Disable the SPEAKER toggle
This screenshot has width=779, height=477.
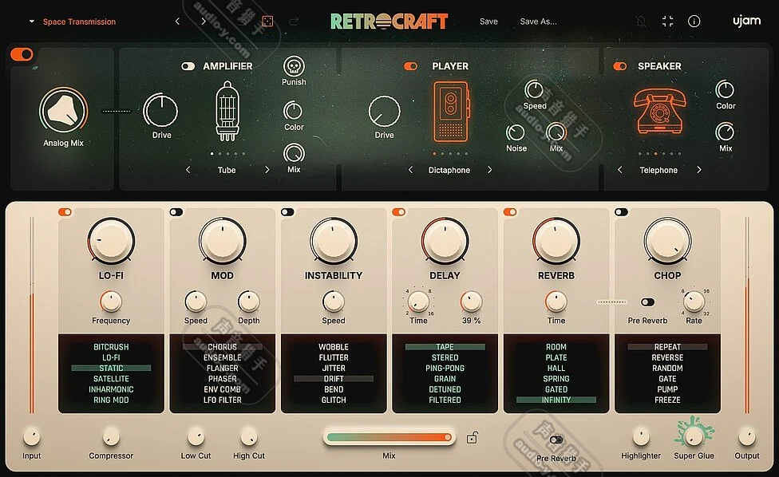[620, 66]
